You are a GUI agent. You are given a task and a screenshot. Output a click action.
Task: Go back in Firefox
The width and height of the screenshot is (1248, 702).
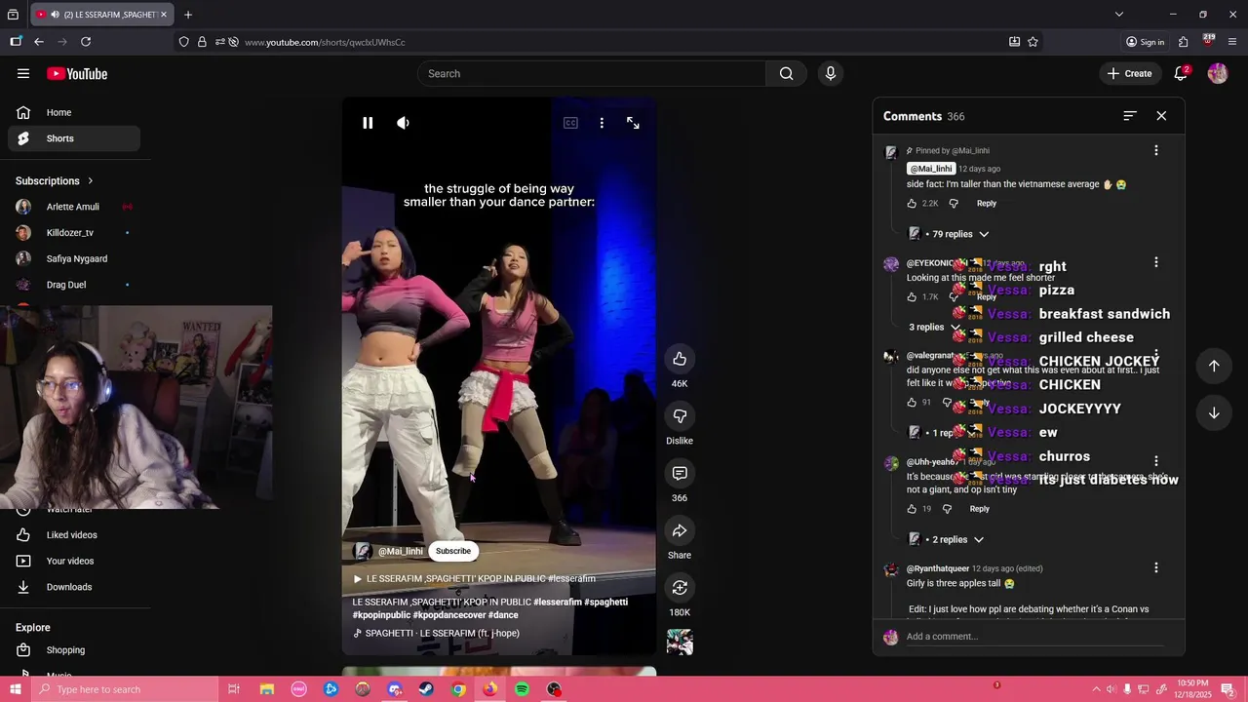pyautogui.click(x=39, y=42)
